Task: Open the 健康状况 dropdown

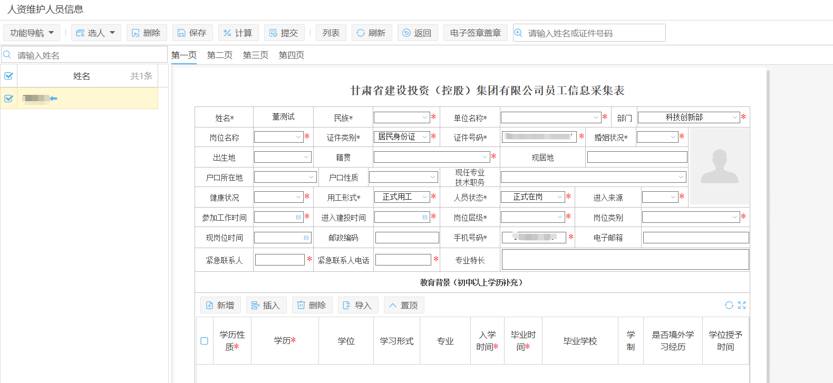Action: click(279, 197)
